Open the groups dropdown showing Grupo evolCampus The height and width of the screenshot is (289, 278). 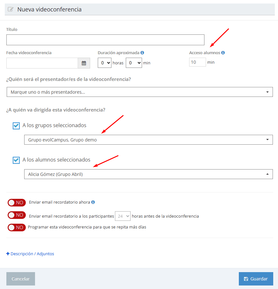[x=148, y=140]
